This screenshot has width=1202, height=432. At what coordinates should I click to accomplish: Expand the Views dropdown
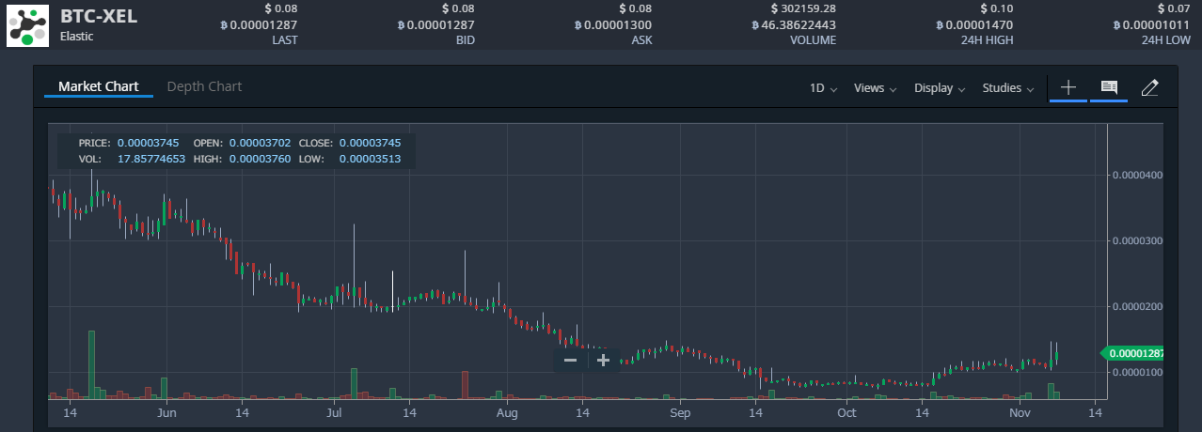(x=875, y=88)
